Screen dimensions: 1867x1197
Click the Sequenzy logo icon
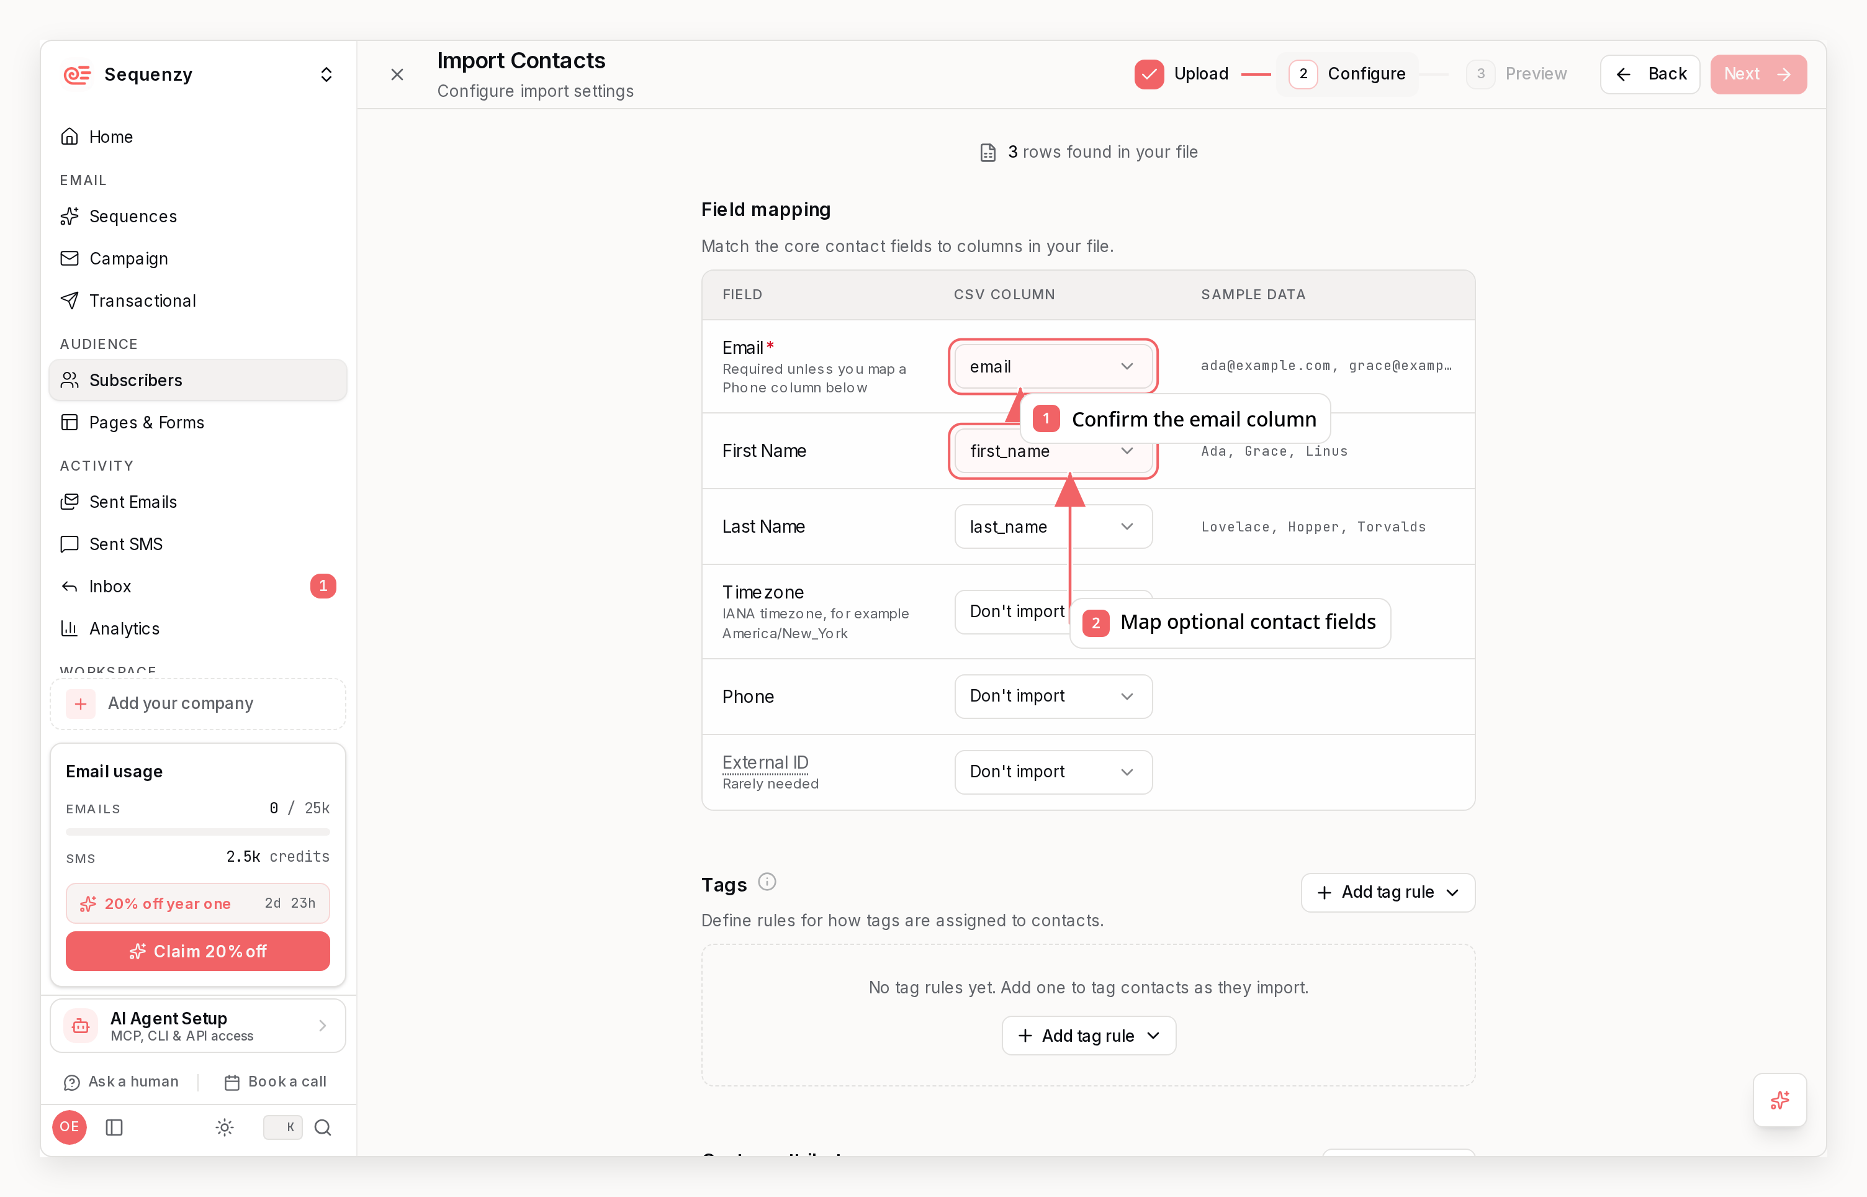(x=77, y=75)
